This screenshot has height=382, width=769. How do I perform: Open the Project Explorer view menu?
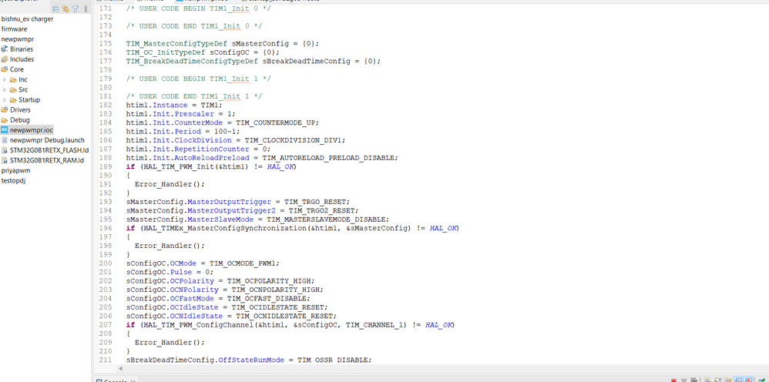click(86, 8)
